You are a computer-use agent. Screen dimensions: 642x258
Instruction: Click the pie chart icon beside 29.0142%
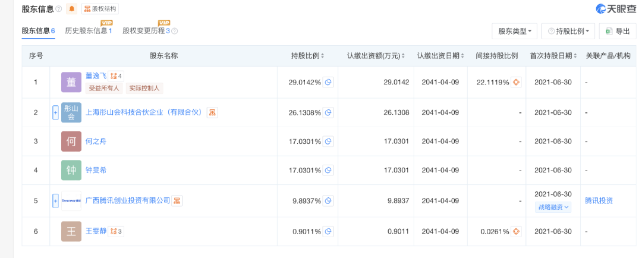[328, 82]
